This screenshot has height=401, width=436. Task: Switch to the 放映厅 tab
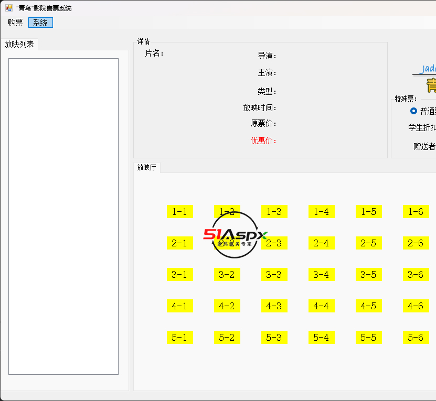point(147,167)
